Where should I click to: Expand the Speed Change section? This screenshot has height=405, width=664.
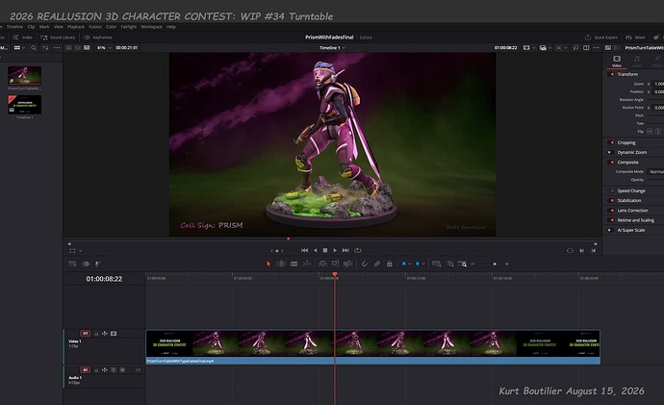tap(631, 190)
